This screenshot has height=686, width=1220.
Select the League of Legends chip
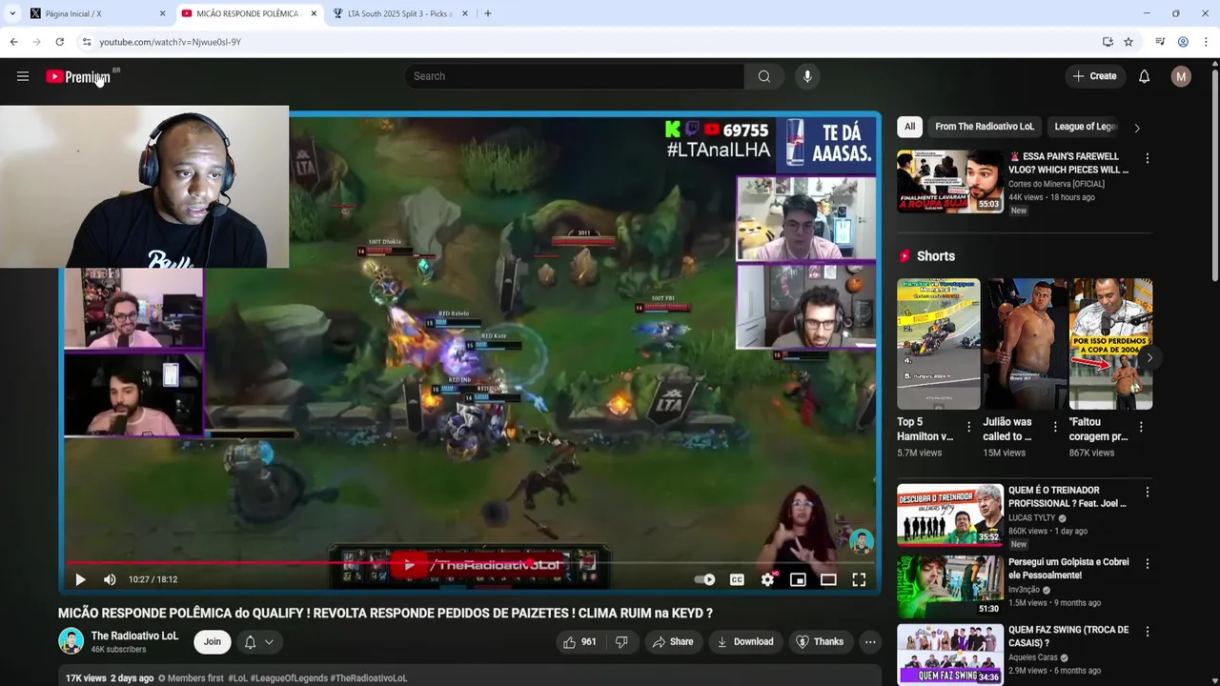click(1085, 127)
